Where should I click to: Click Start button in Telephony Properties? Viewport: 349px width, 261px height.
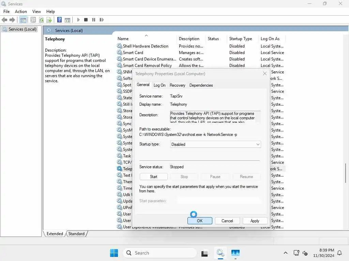click(x=154, y=177)
